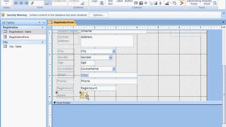
Task: Open the line thickness dropdown arrow
Action: (x=50, y=3)
